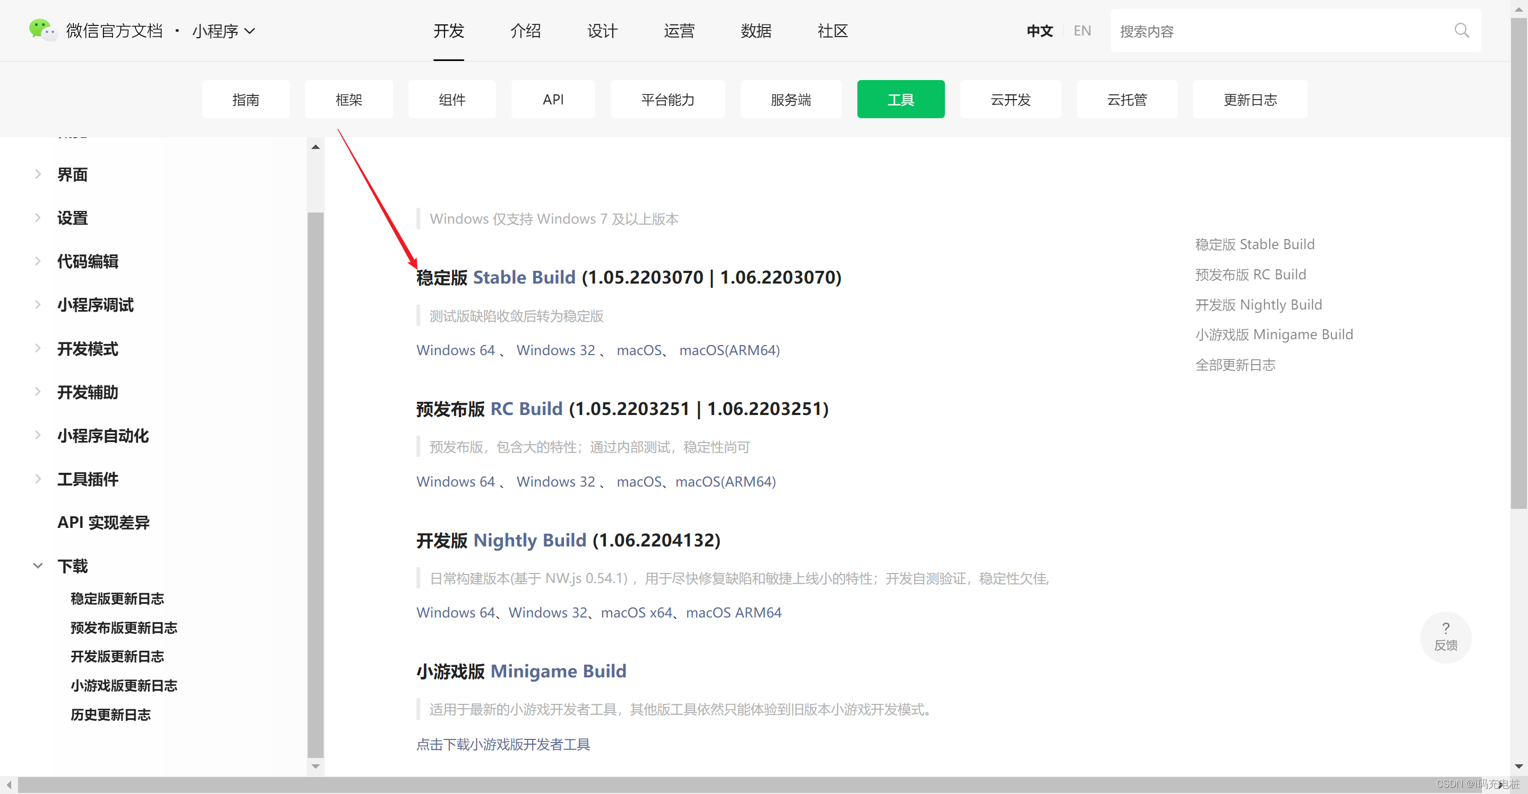This screenshot has height=794, width=1528.
Task: Open Stable Build heading link
Action: (524, 277)
